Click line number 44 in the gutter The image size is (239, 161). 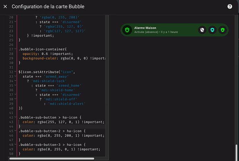[11, 126]
